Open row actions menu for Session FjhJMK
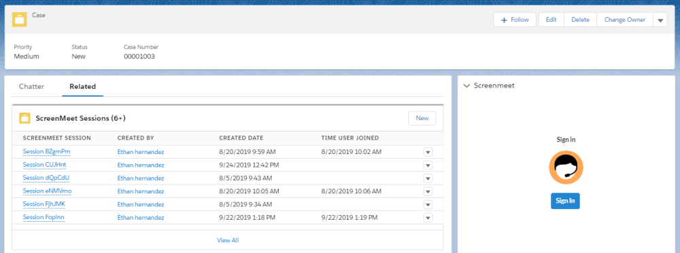The width and height of the screenshot is (680, 253). pos(428,205)
